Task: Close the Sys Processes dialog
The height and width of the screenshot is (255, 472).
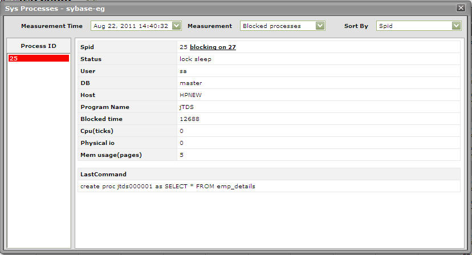Action: tap(461, 8)
